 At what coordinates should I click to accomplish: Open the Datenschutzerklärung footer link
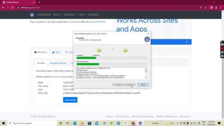(x=143, y=117)
